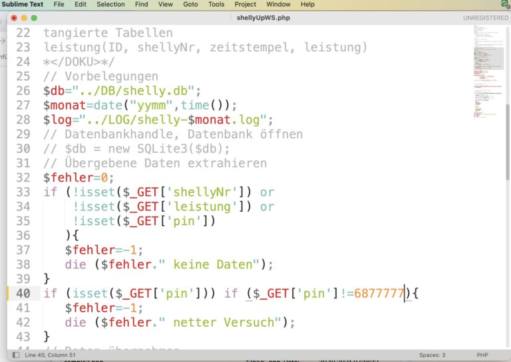Click the green zoom window button
The height and width of the screenshot is (362, 511).
[x=35, y=17]
